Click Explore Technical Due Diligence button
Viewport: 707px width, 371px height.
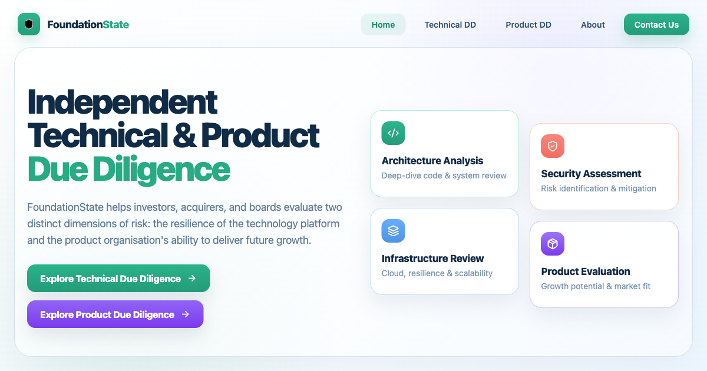[x=118, y=279]
